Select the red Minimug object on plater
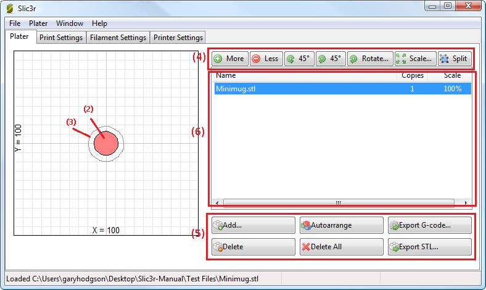This screenshot has height=290, width=486. point(106,143)
